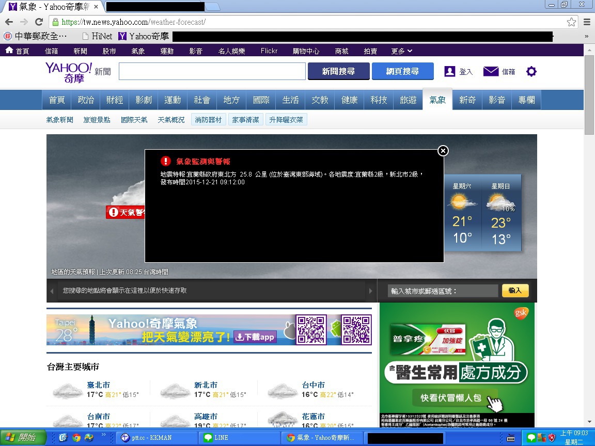This screenshot has height=446, width=595.
Task: Bookmark the page with the star icon
Action: 571,22
